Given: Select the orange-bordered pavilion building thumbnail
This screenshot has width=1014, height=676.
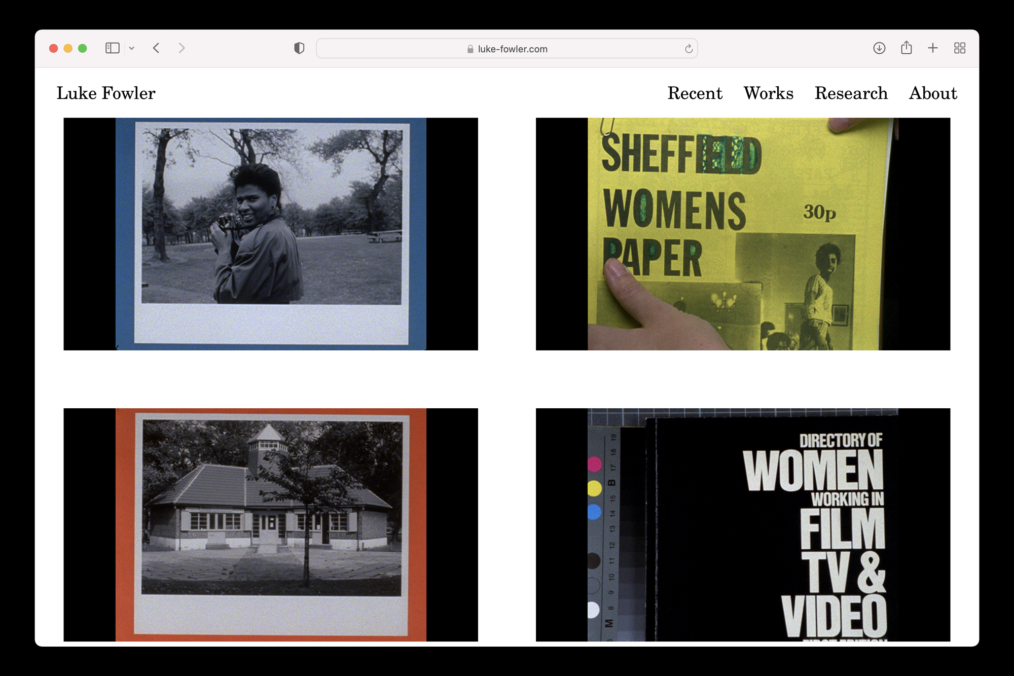Looking at the screenshot, I should 271,524.
